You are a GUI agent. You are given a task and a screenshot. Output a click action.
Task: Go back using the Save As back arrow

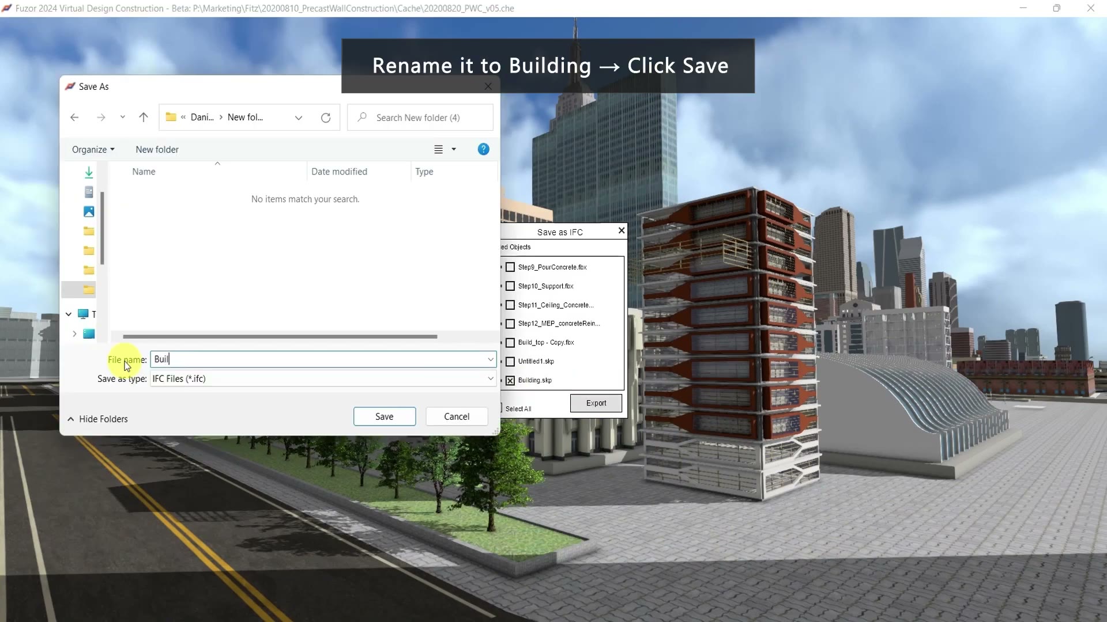pyautogui.click(x=74, y=117)
